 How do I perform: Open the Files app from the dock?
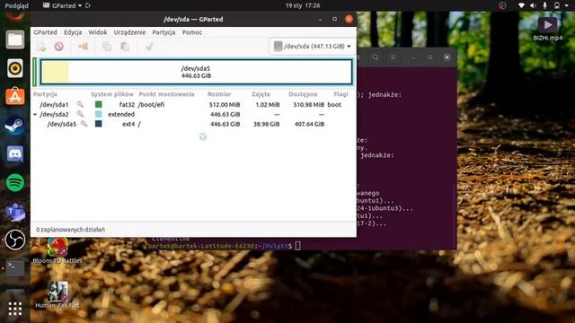tap(15, 39)
